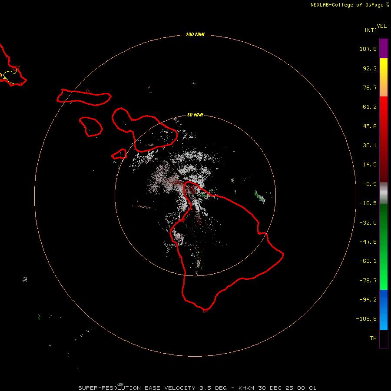Click the 76.7 velocity scale value

click(x=370, y=87)
